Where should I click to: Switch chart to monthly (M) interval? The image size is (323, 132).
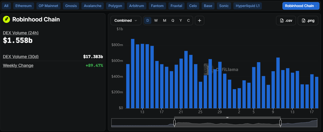click(x=165, y=21)
